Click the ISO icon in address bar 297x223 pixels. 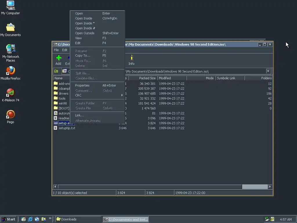(65, 71)
